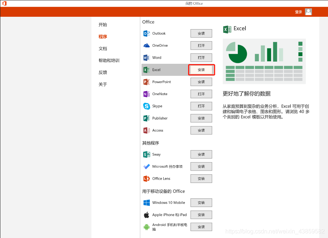Install Access with its 安装 button

[x=201, y=130]
